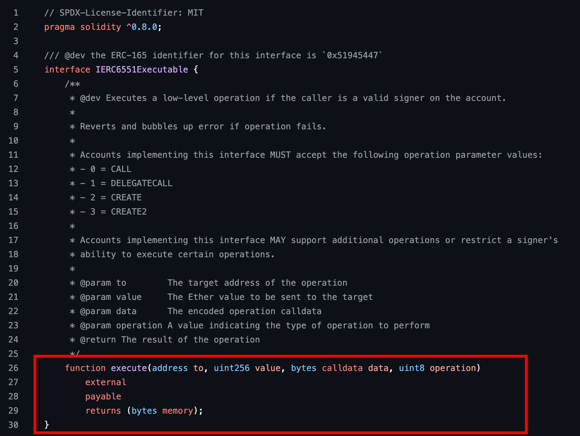Click the IERC6551Executable interface name
This screenshot has width=580, height=436.
tap(142, 70)
